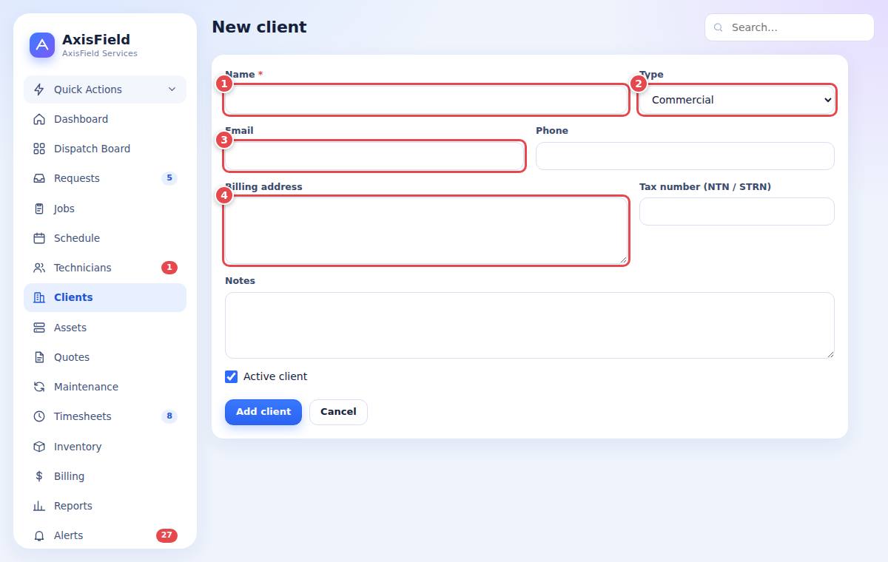Click the Quick Actions lightning icon

pyautogui.click(x=39, y=89)
